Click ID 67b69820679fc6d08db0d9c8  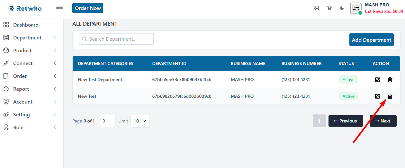pyautogui.click(x=182, y=96)
